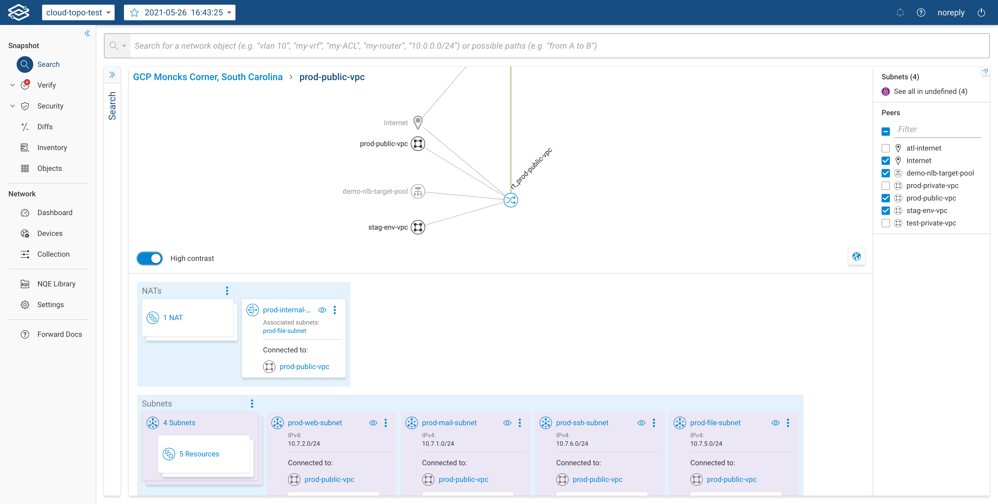
Task: Open the Devices page
Action: coord(50,233)
